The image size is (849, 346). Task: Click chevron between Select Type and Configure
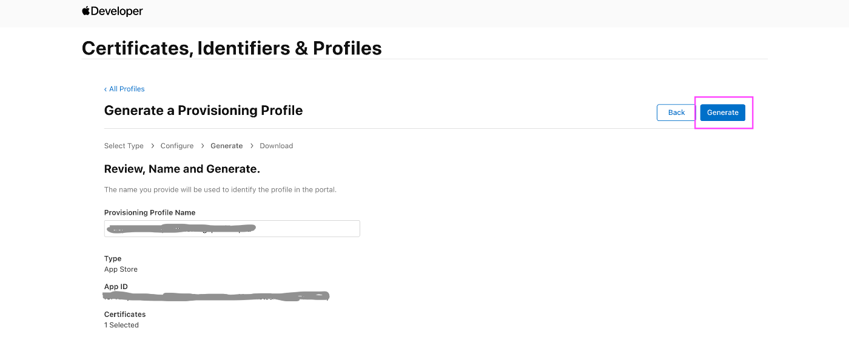coord(152,146)
